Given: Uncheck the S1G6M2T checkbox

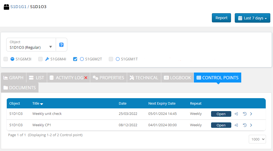Looking at the screenshot, I should (75, 59).
